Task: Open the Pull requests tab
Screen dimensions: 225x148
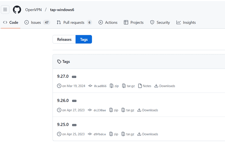Action: [74, 23]
